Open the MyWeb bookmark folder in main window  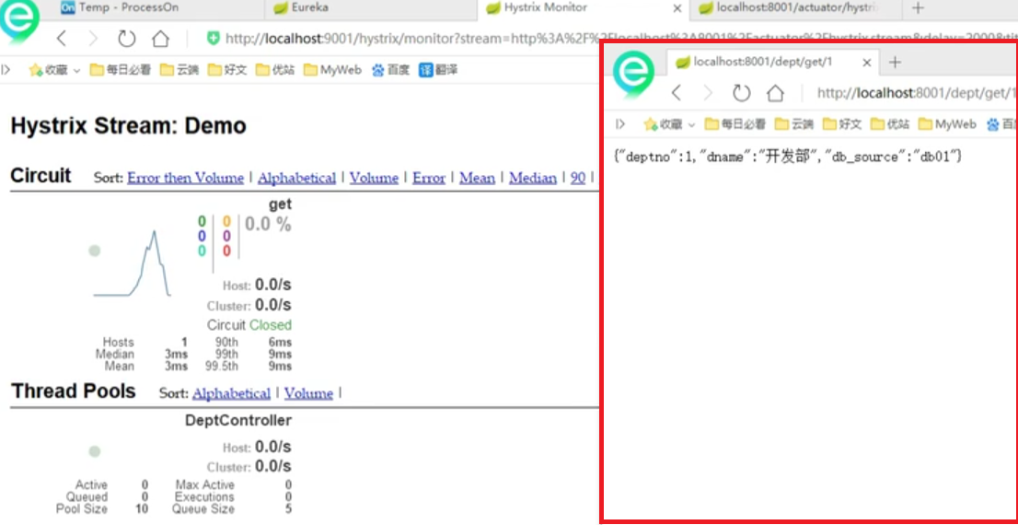pyautogui.click(x=332, y=70)
